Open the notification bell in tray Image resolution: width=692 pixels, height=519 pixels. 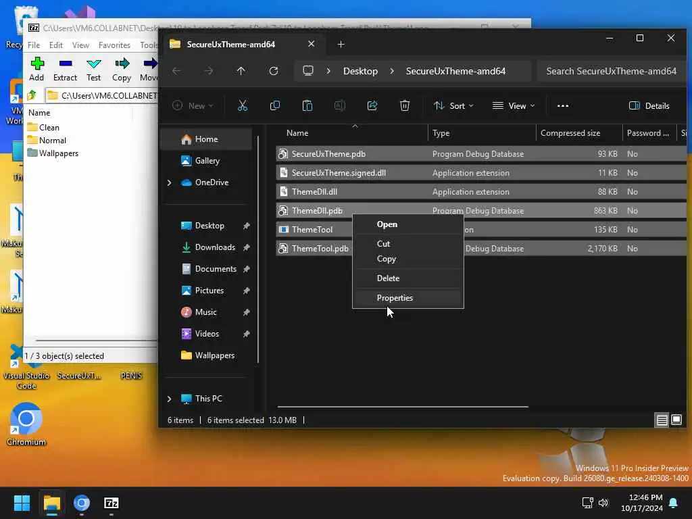674,503
